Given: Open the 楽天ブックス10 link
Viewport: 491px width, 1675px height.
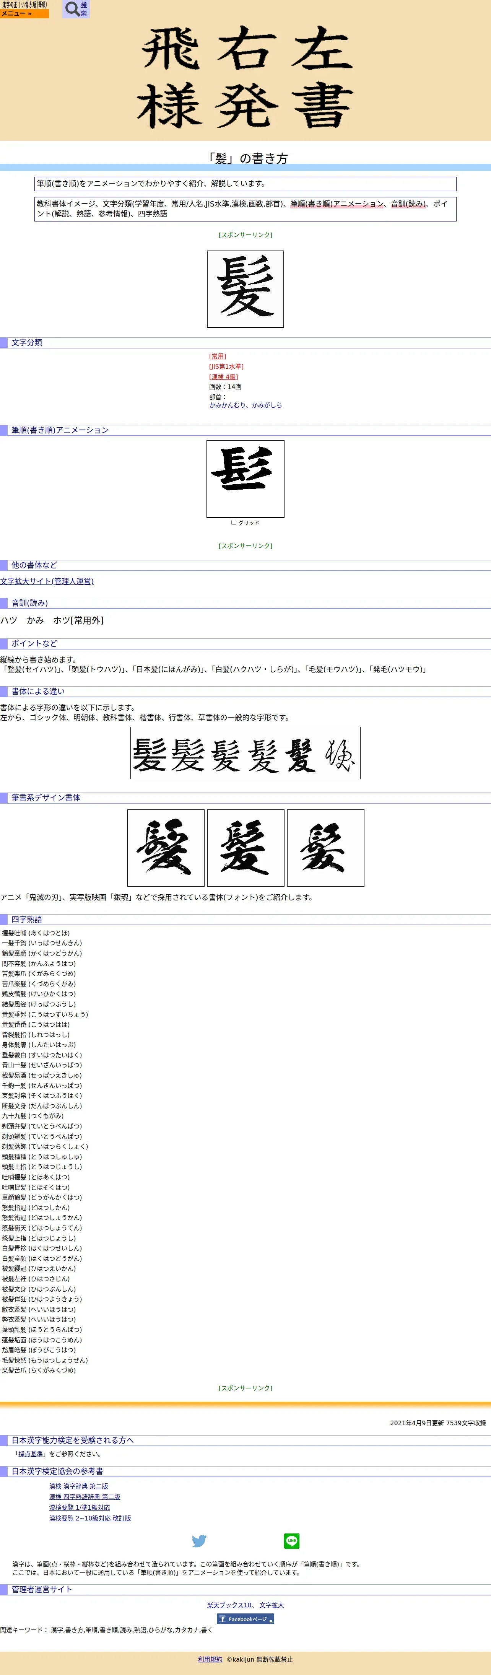Looking at the screenshot, I should (229, 1605).
